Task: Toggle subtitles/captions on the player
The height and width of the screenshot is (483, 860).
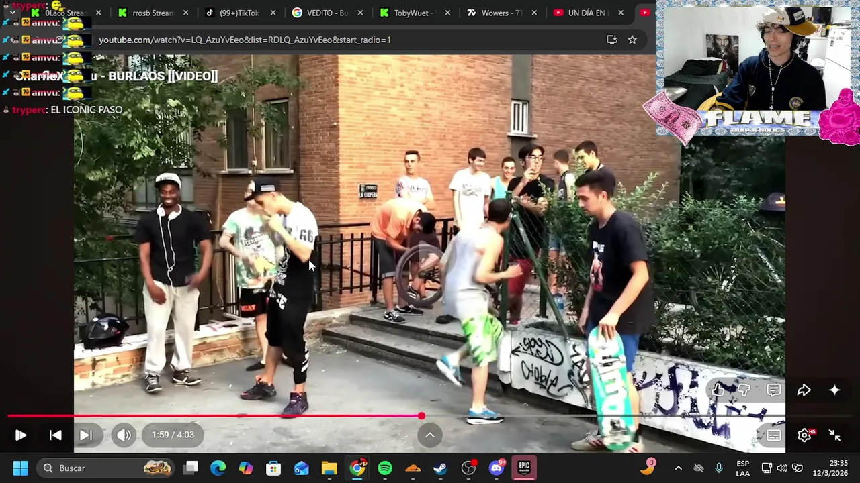Action: (x=774, y=435)
